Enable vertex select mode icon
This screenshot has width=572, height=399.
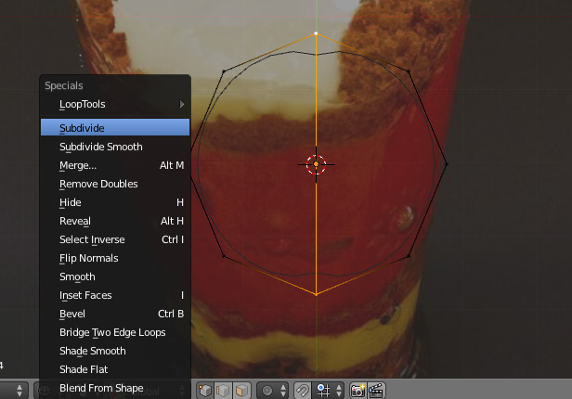coord(205,391)
